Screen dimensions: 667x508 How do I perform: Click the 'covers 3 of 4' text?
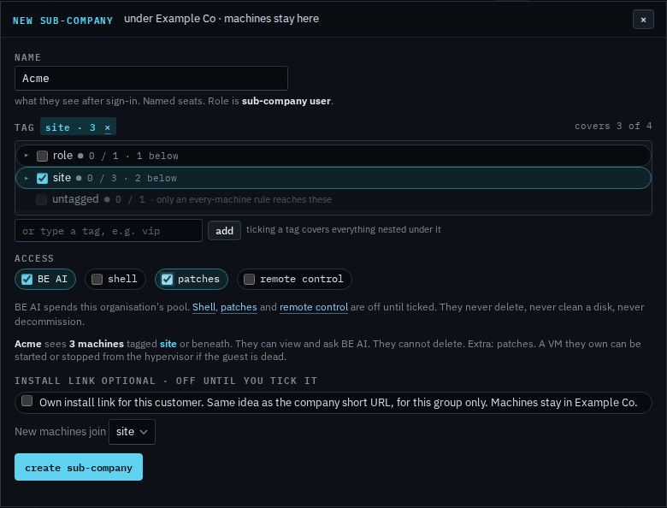click(x=613, y=126)
